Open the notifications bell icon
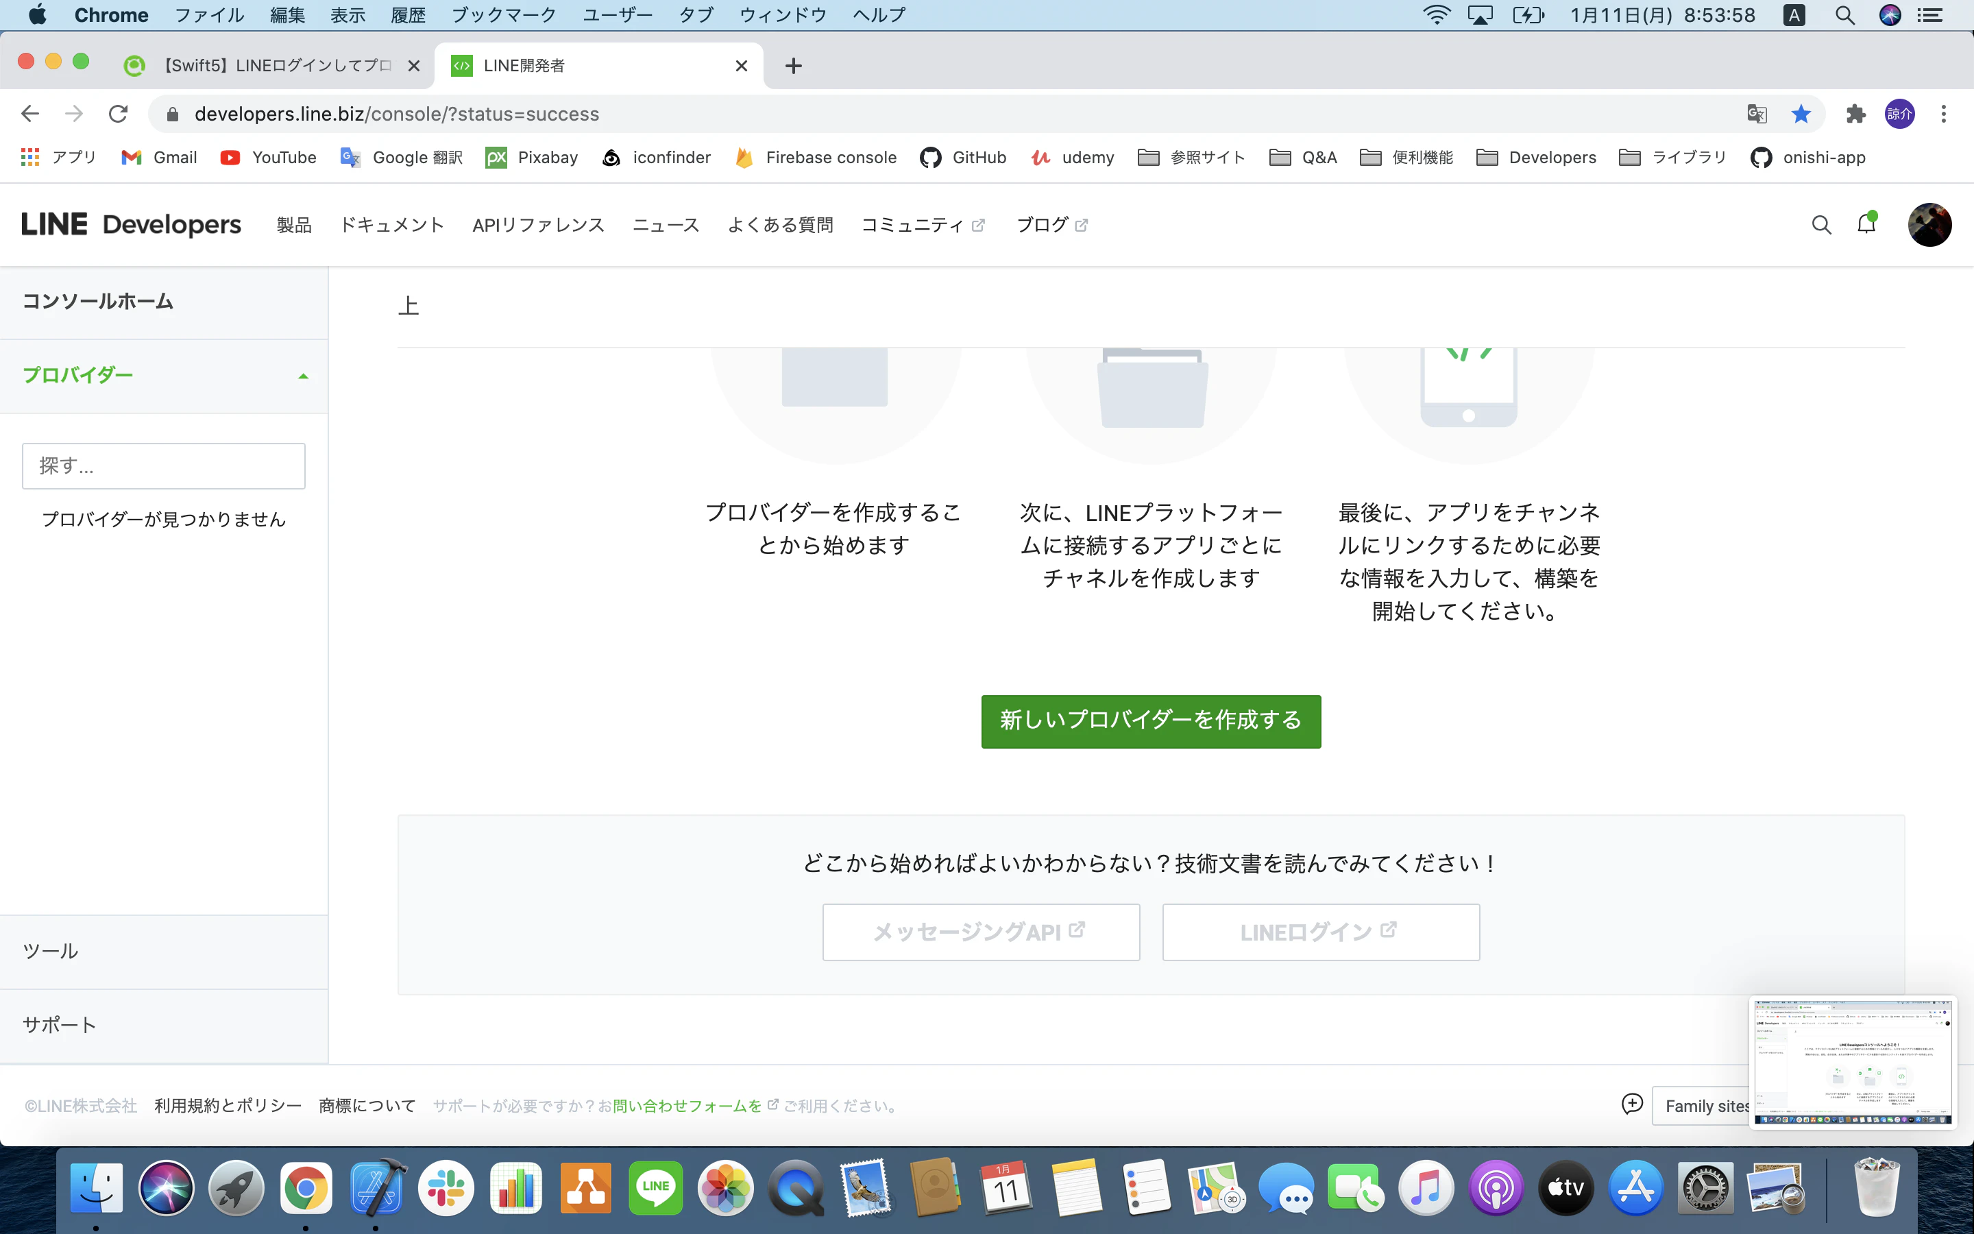Image resolution: width=1974 pixels, height=1234 pixels. click(x=1866, y=223)
